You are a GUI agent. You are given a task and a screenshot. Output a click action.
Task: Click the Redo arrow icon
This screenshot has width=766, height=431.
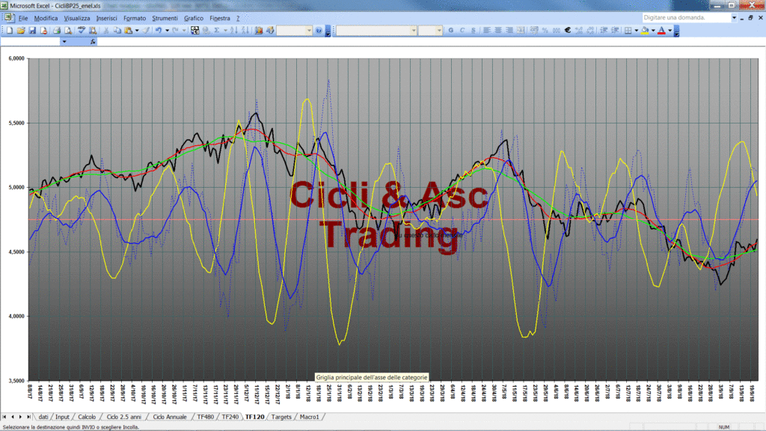[175, 30]
